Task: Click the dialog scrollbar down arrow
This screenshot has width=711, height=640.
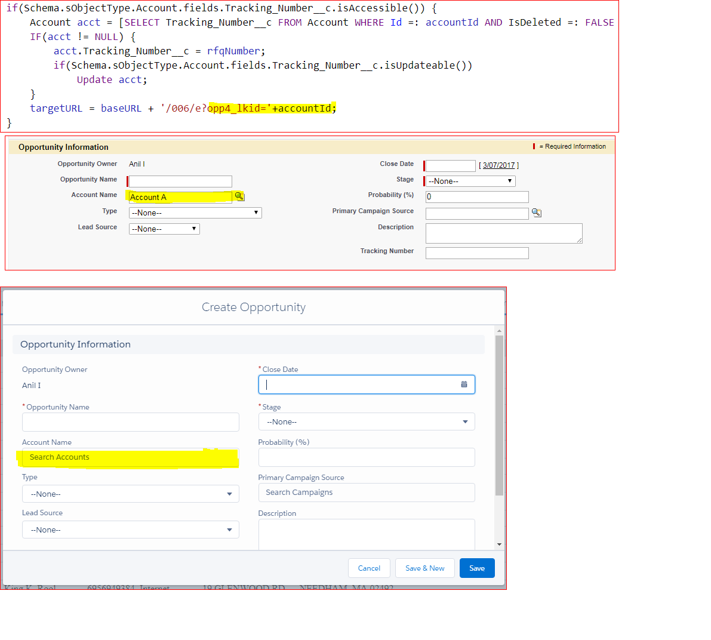Action: (499, 544)
